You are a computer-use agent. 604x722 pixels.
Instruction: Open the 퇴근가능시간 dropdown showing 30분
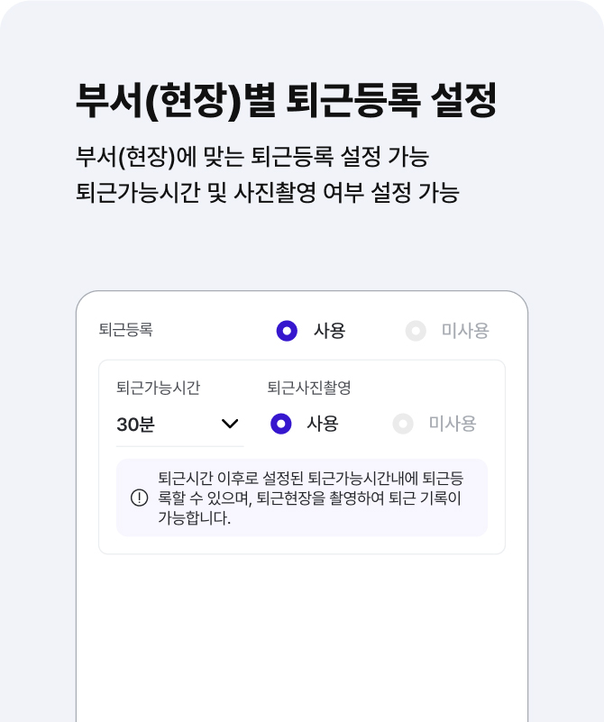click(x=179, y=424)
